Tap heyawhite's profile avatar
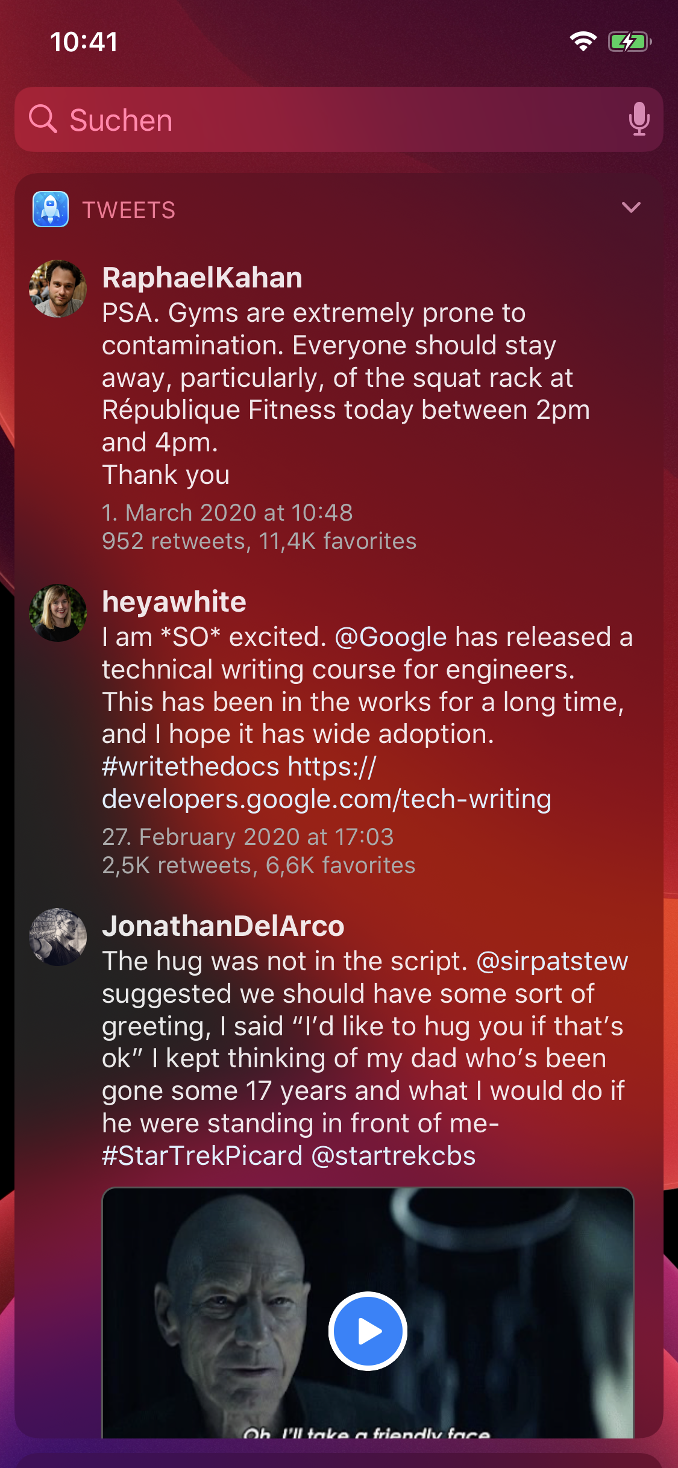 (58, 613)
